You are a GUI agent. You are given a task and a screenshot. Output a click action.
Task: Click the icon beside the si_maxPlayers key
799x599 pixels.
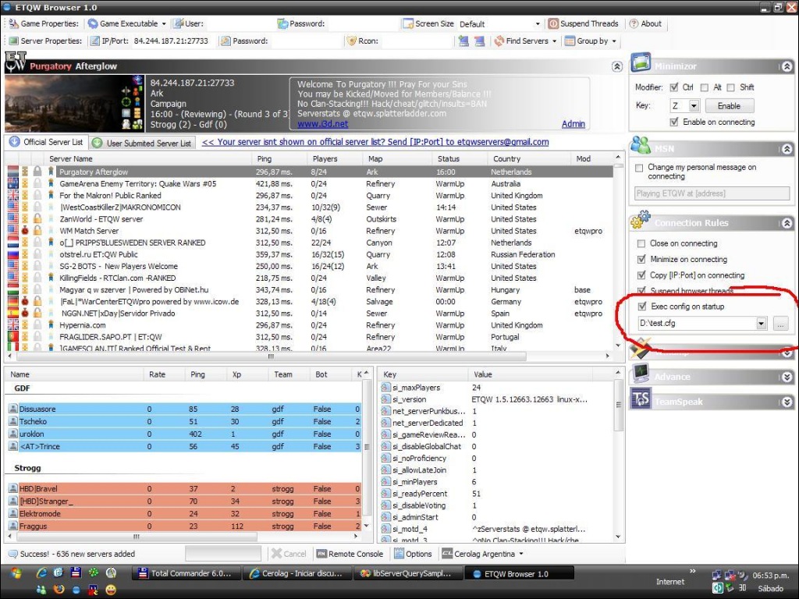click(385, 388)
